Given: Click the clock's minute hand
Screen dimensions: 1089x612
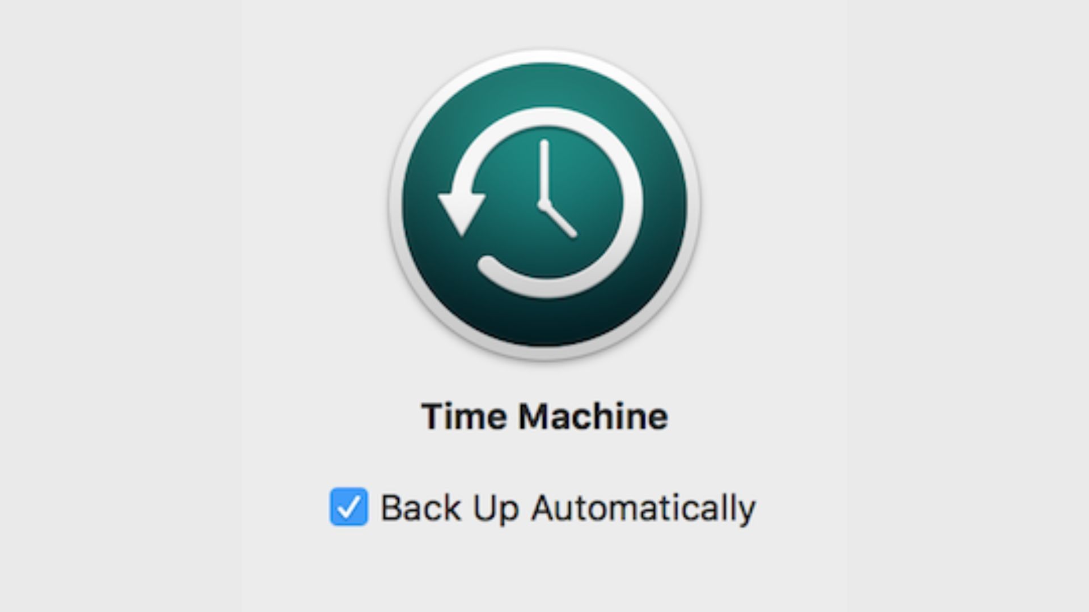Looking at the screenshot, I should click(544, 171).
